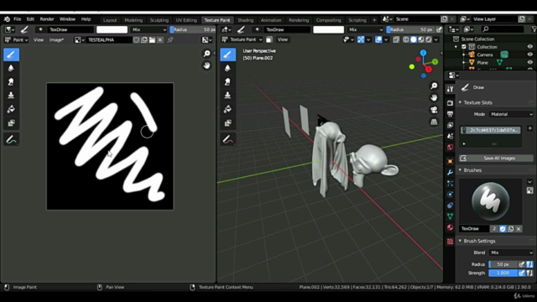Select the Annotate tool in image editor
The image size is (537, 302).
coord(11,139)
